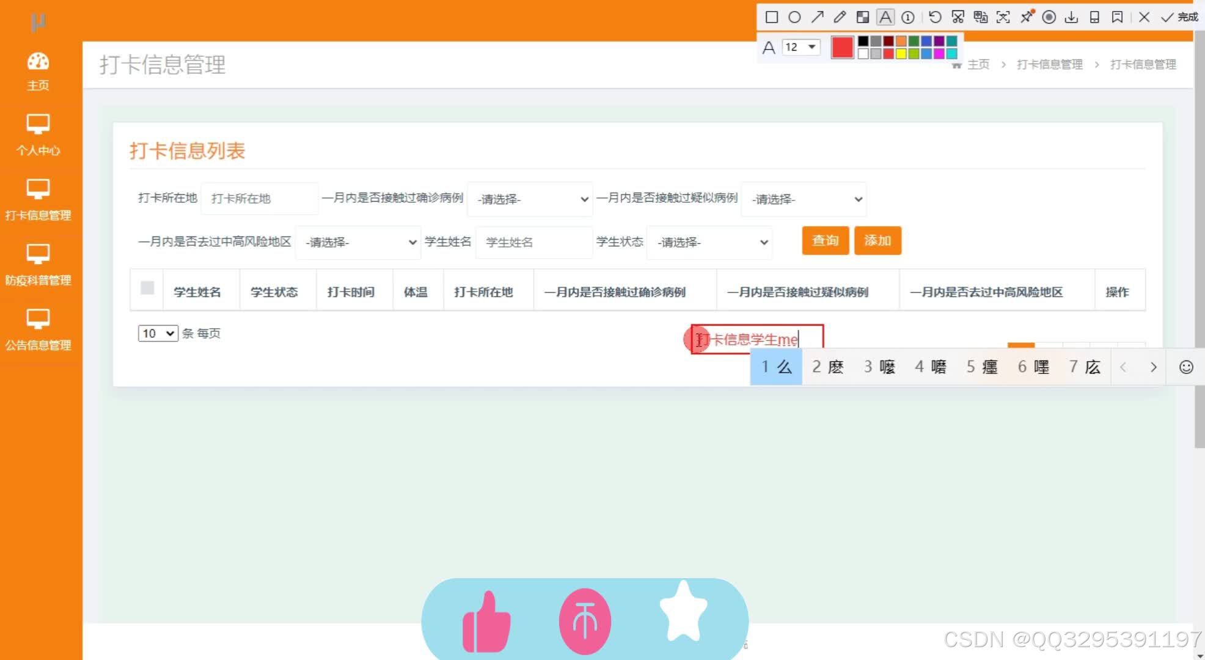Pick the magenta color swatch

(x=939, y=54)
